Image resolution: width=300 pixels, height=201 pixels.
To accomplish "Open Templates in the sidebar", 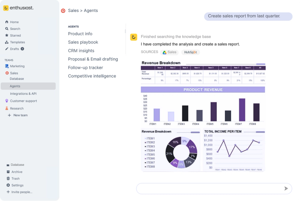I will tap(17, 42).
